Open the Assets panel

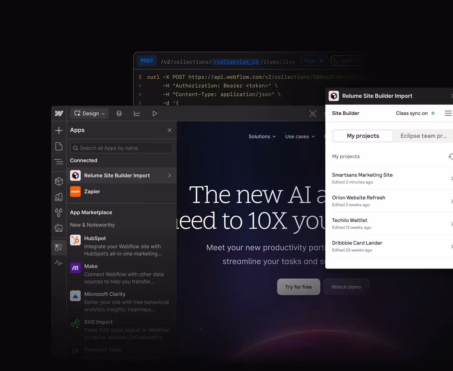59,228
